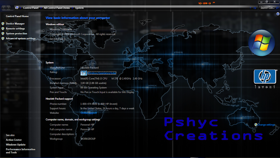Click the address bar computer icon
This screenshot has height=158, width=280.
coord(17,8)
